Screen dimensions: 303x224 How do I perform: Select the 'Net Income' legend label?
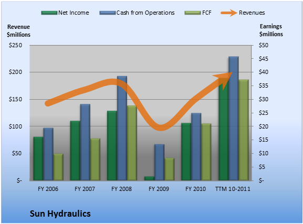point(74,13)
